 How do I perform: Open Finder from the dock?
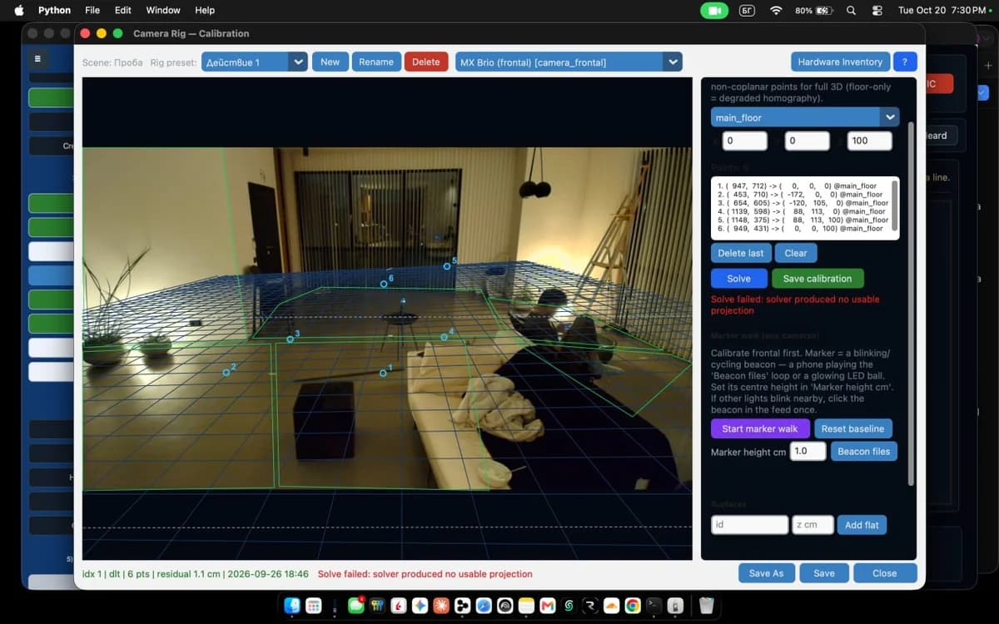[292, 606]
